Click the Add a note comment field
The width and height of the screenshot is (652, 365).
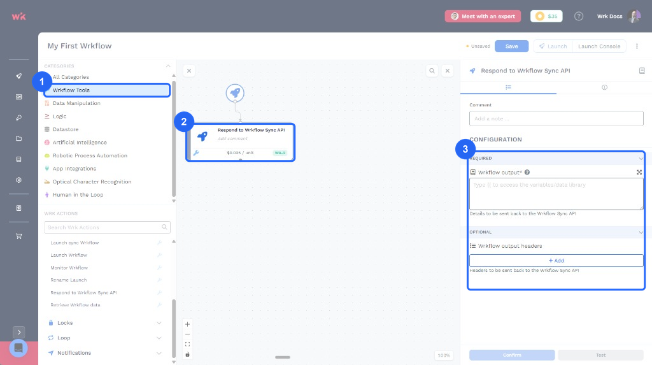[556, 118]
